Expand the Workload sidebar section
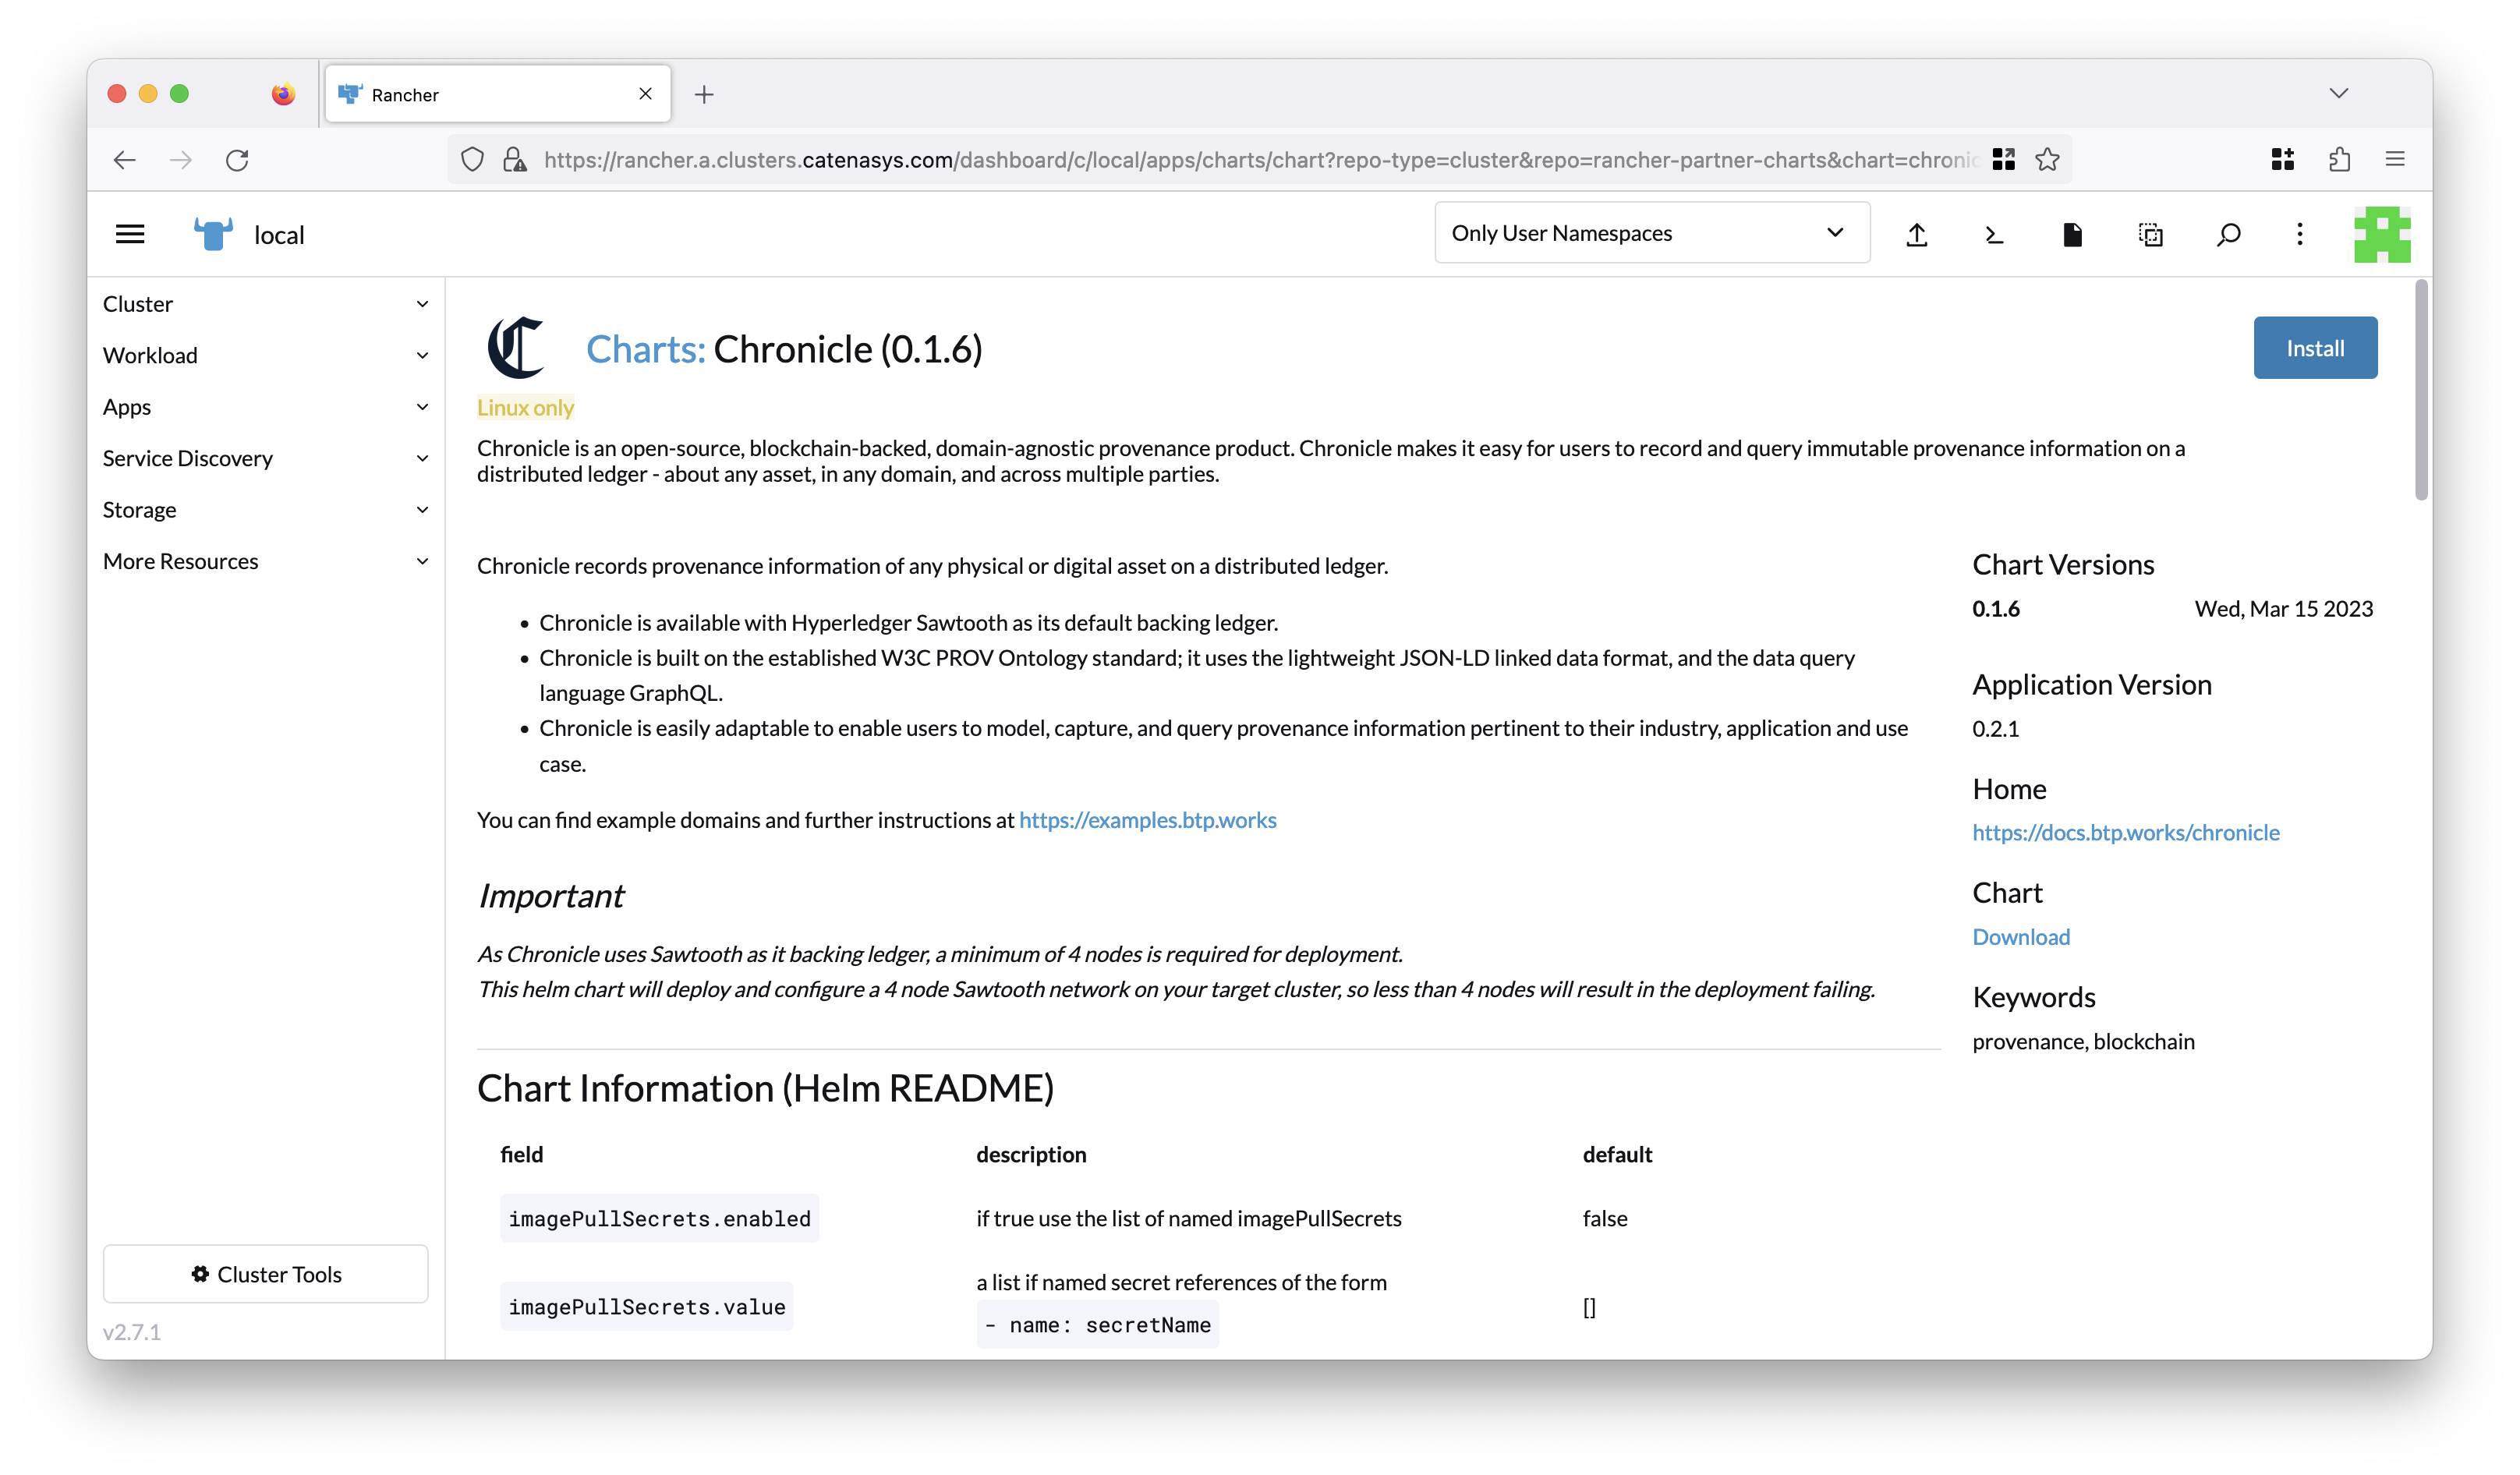Screen dimensions: 2520x1475 (265, 355)
